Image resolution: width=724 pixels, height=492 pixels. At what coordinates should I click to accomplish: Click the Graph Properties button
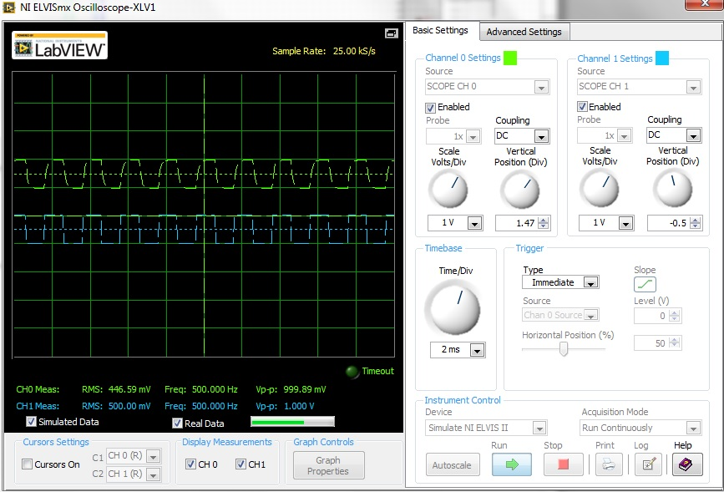pos(327,465)
